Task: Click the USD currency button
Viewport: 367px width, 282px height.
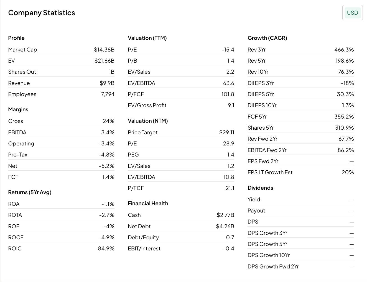Action: point(352,13)
